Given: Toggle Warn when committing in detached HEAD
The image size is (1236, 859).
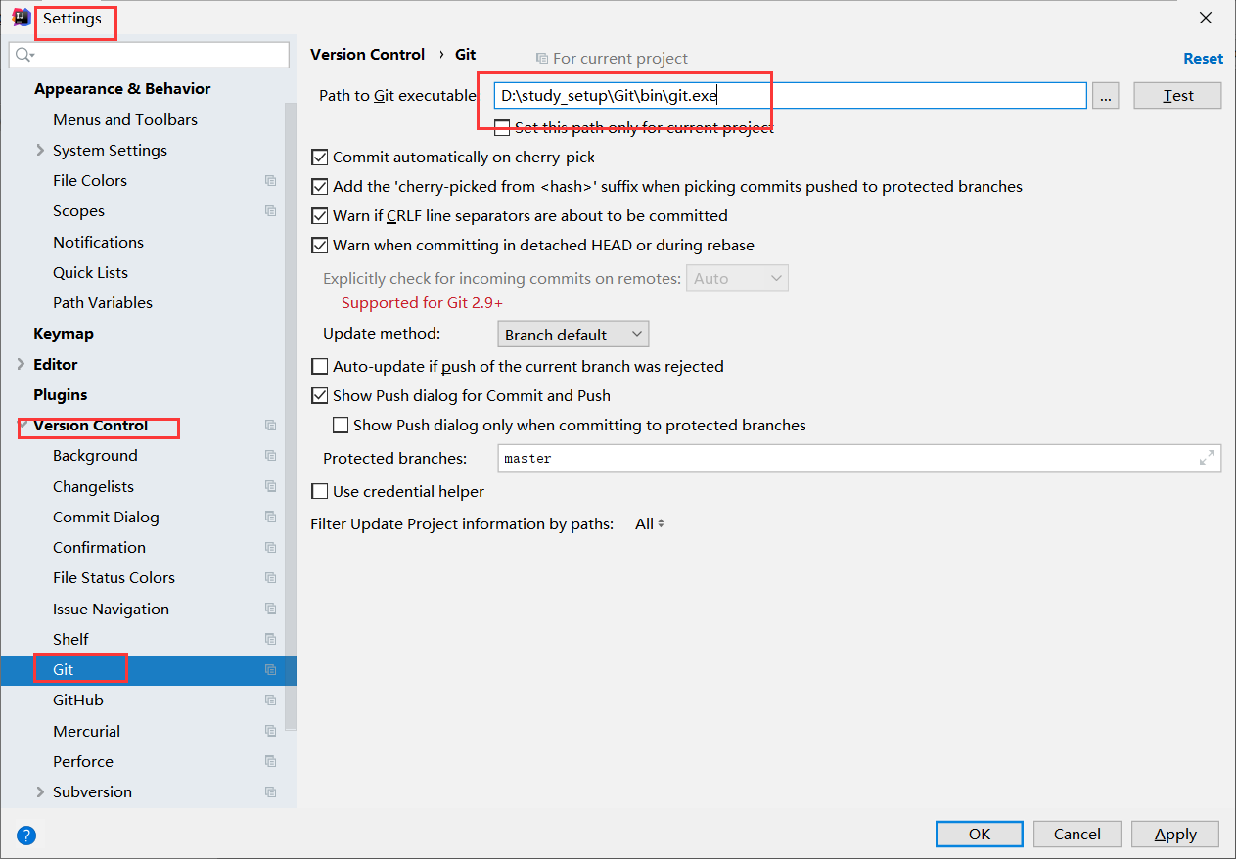Looking at the screenshot, I should [x=319, y=245].
